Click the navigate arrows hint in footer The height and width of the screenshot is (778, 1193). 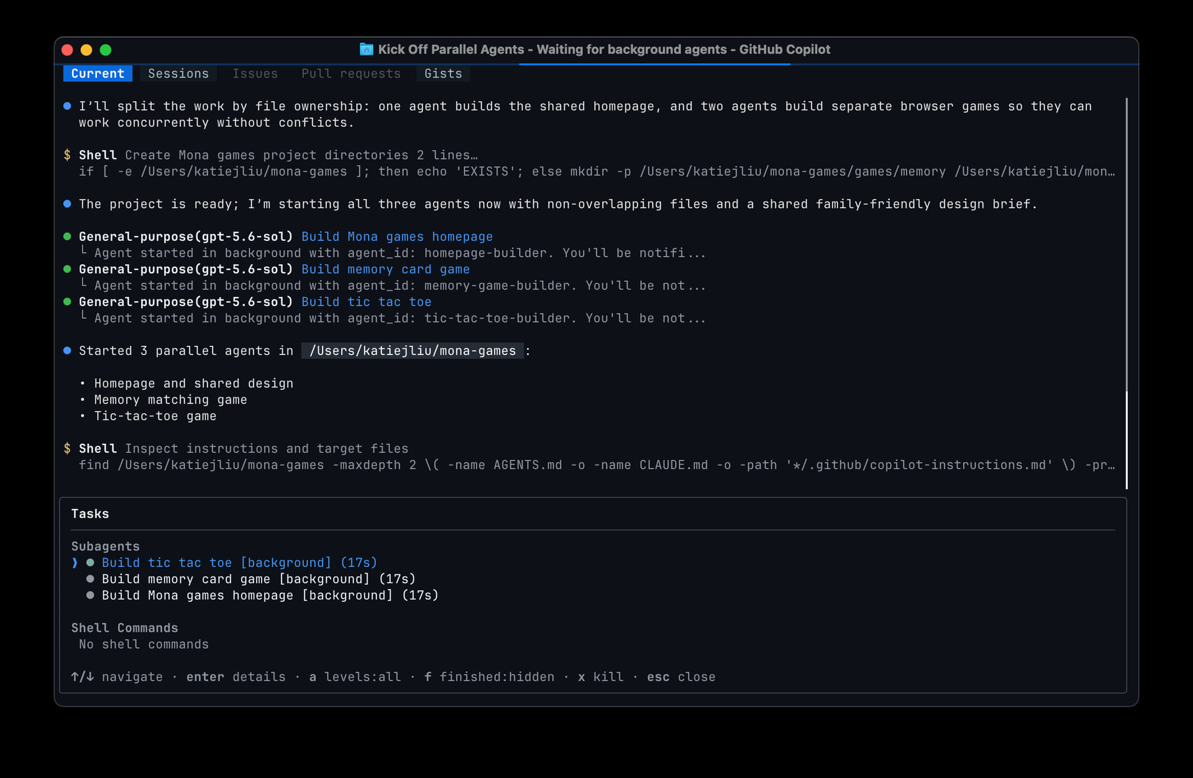[117, 677]
